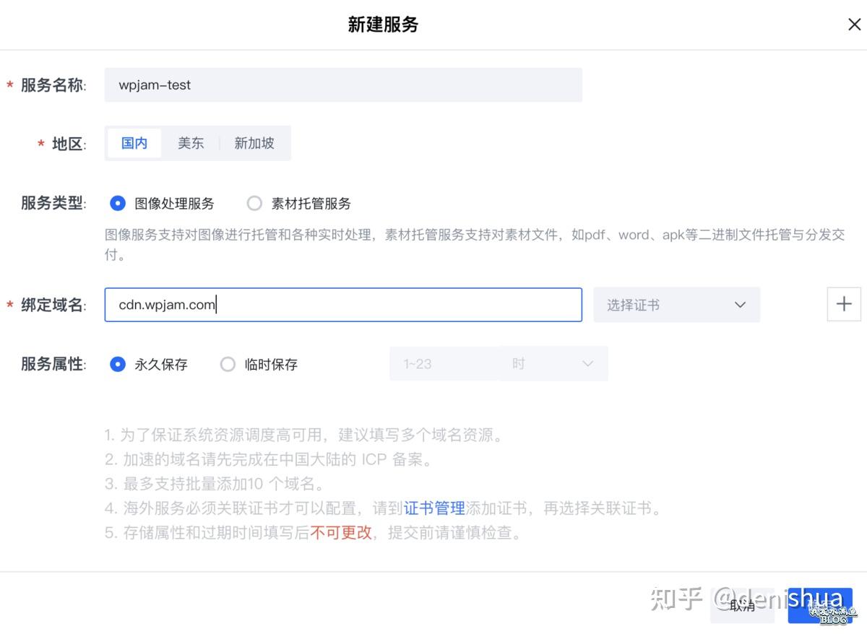Click the wpjam-test service name field

point(343,84)
